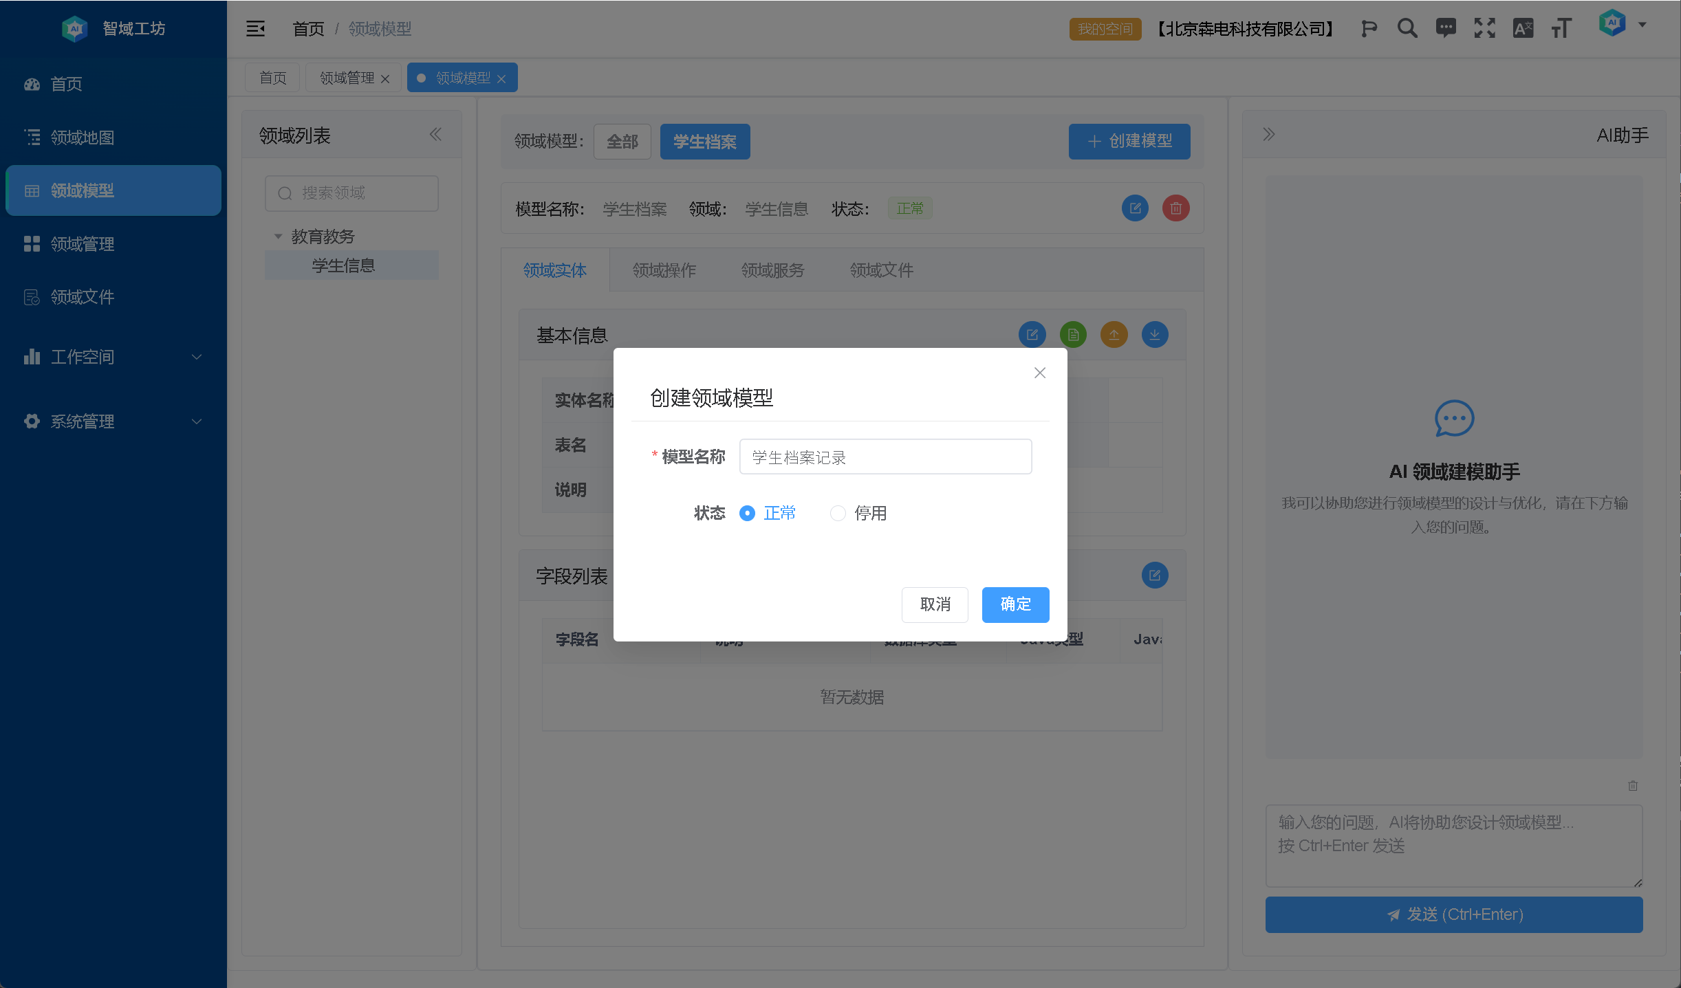Click the red delete model icon

(1175, 208)
